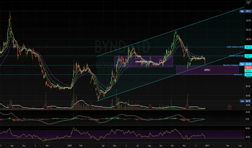Click the 124.31 price axis tag
This screenshot has width=252, height=148.
[248, 71]
